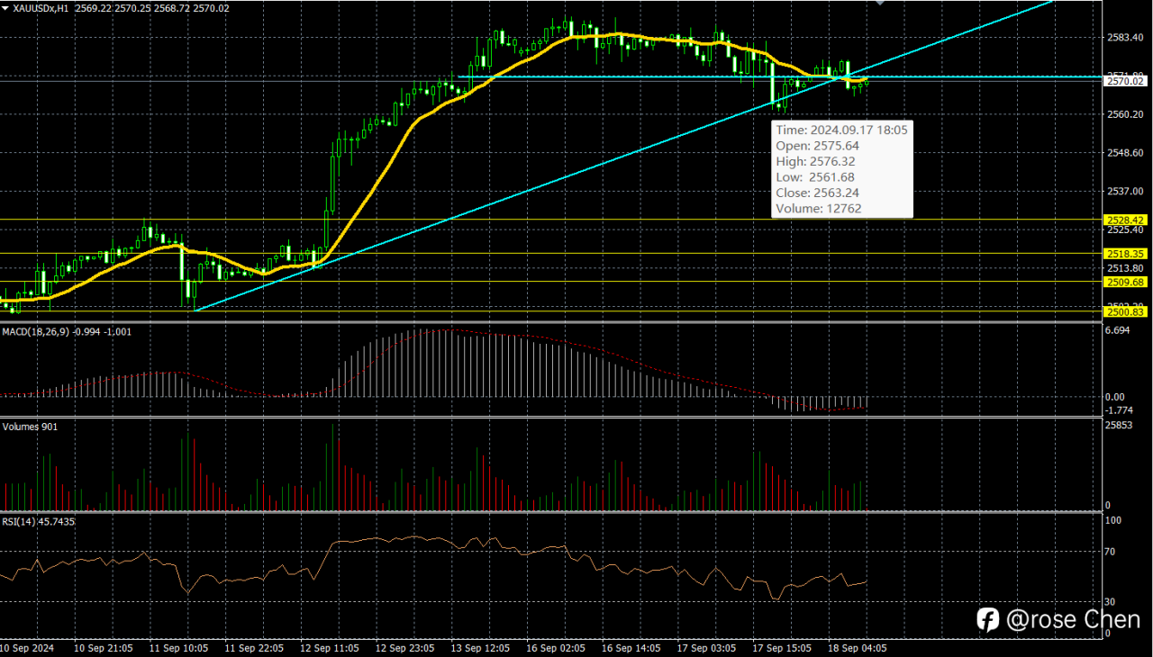Viewport: 1153px width, 657px height.
Task: Click the @rose Chen watermark text
Action: [1073, 619]
